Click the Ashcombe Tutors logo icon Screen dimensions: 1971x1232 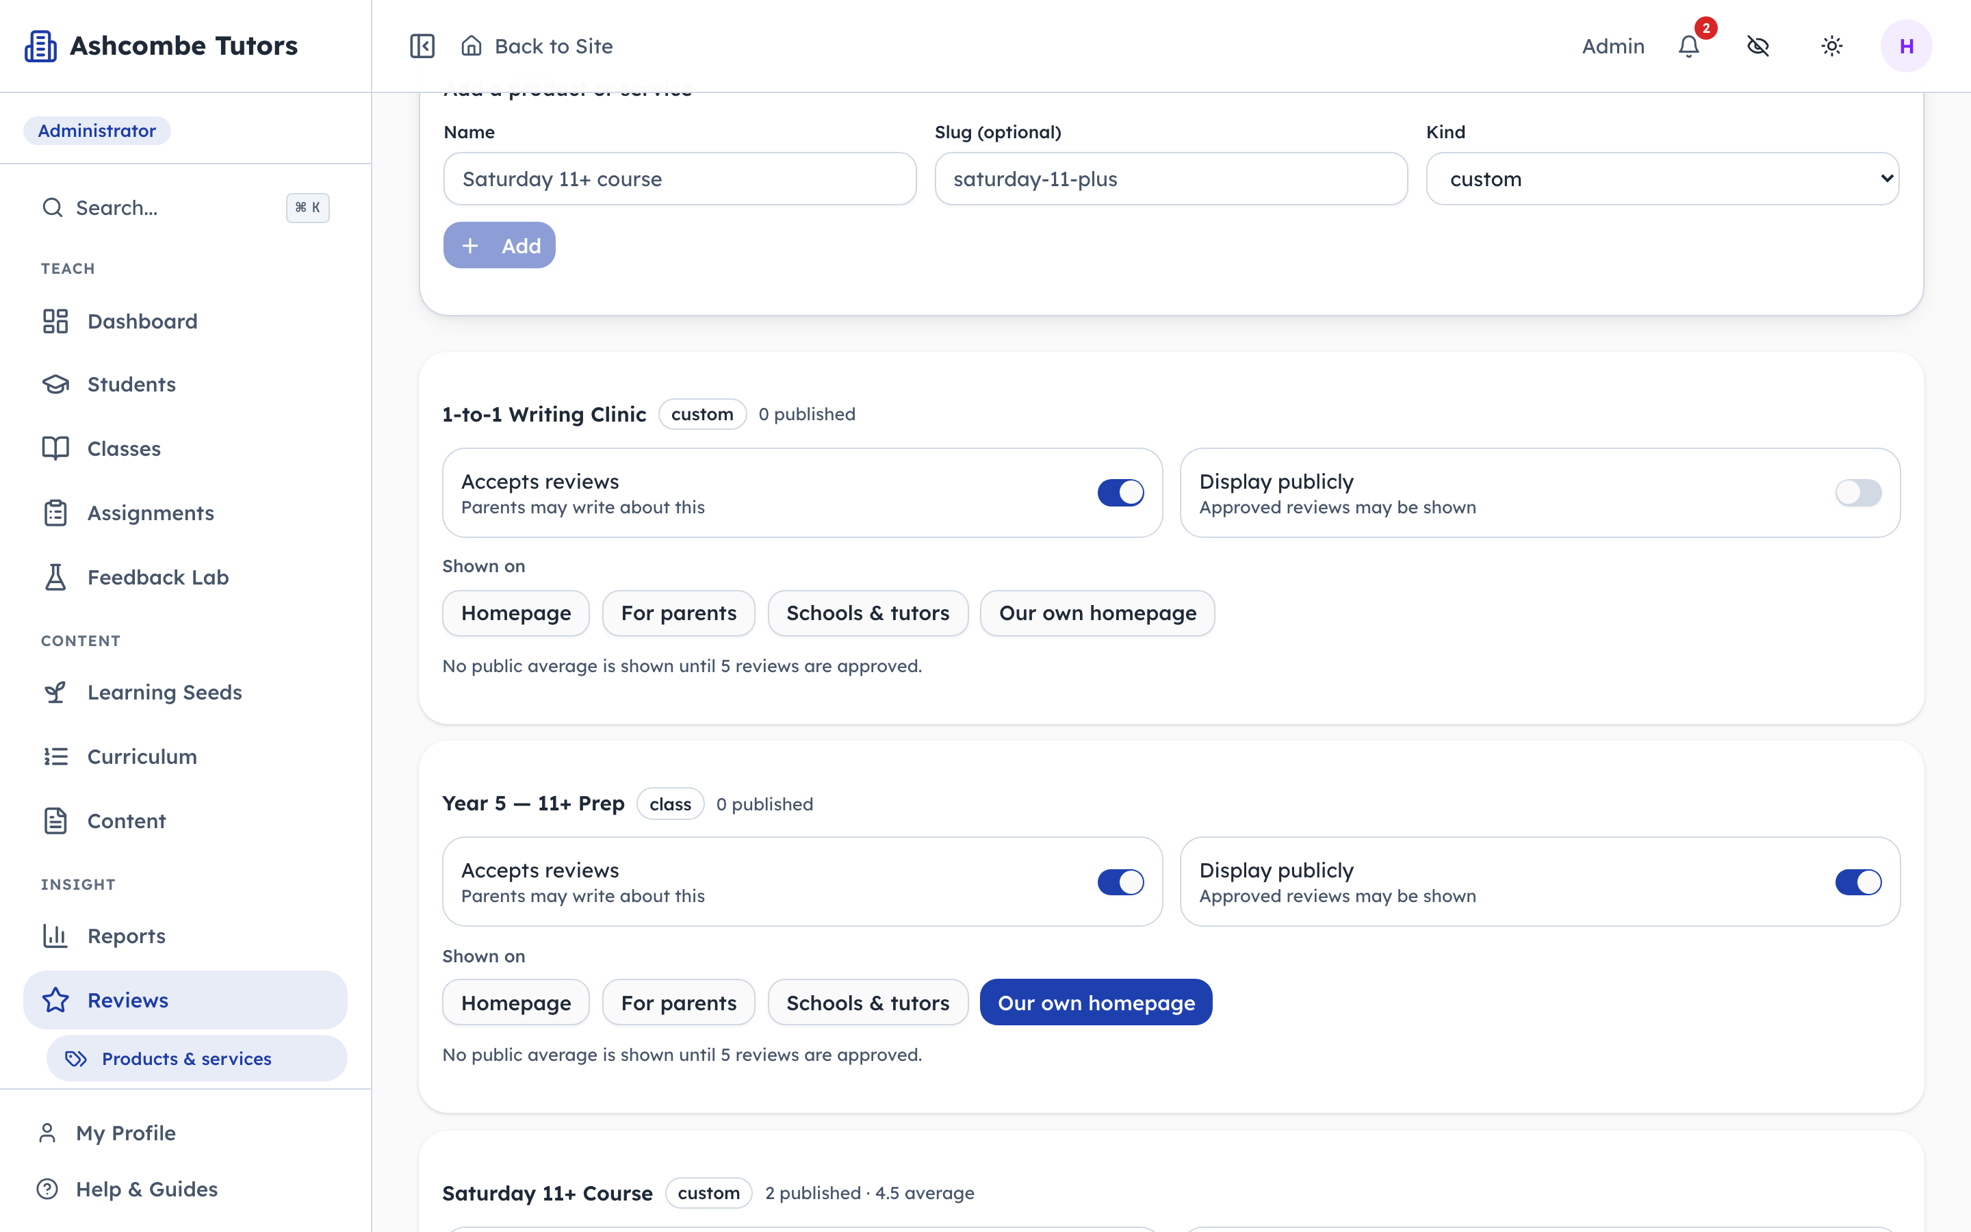click(41, 46)
